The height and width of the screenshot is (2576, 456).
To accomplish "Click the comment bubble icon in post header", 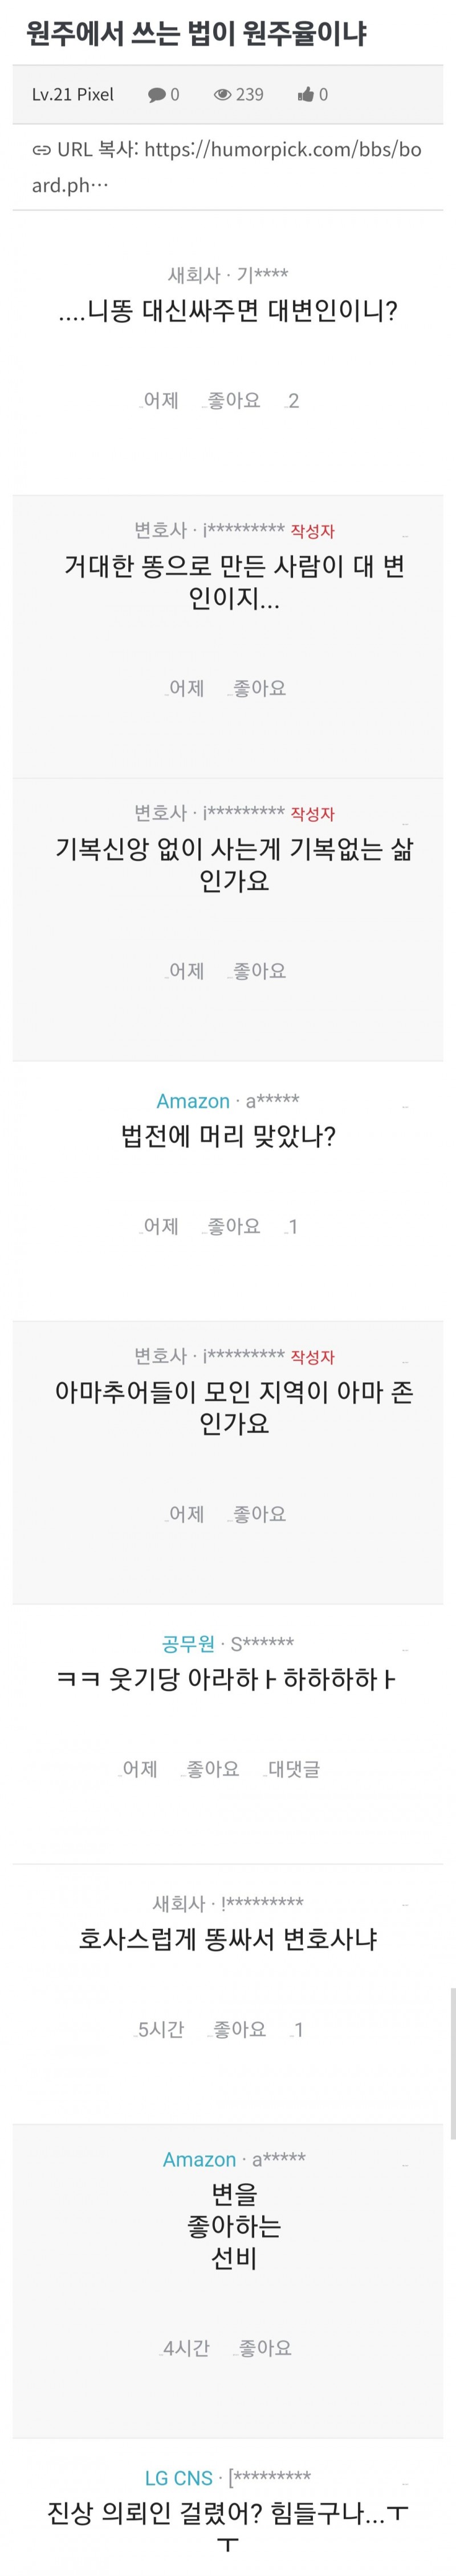I will point(157,95).
